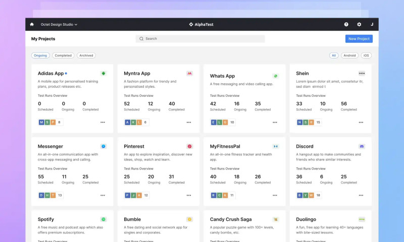Click the Adidas App logo icon
Screen dimensions: 404x242
point(104,74)
